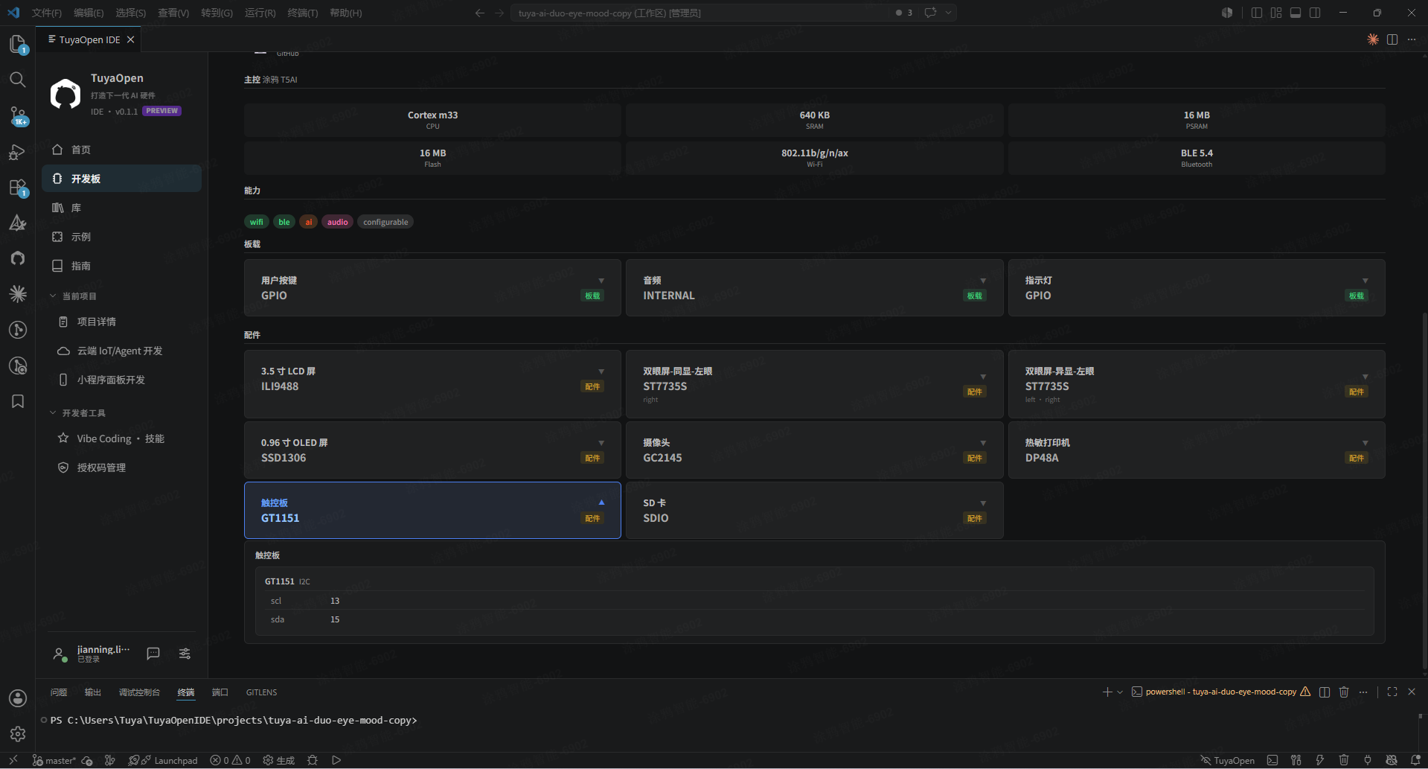Open Source Control view with 1K+ badge
Screen dimensions: 1428x769
18,115
